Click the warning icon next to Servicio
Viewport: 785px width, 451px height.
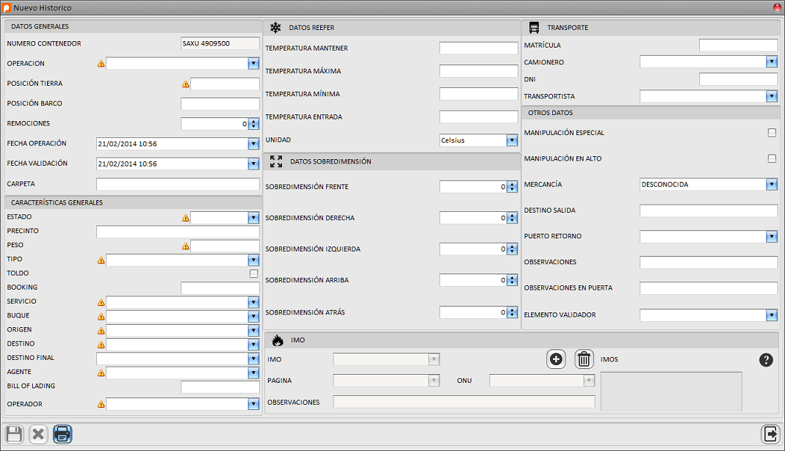tap(101, 302)
